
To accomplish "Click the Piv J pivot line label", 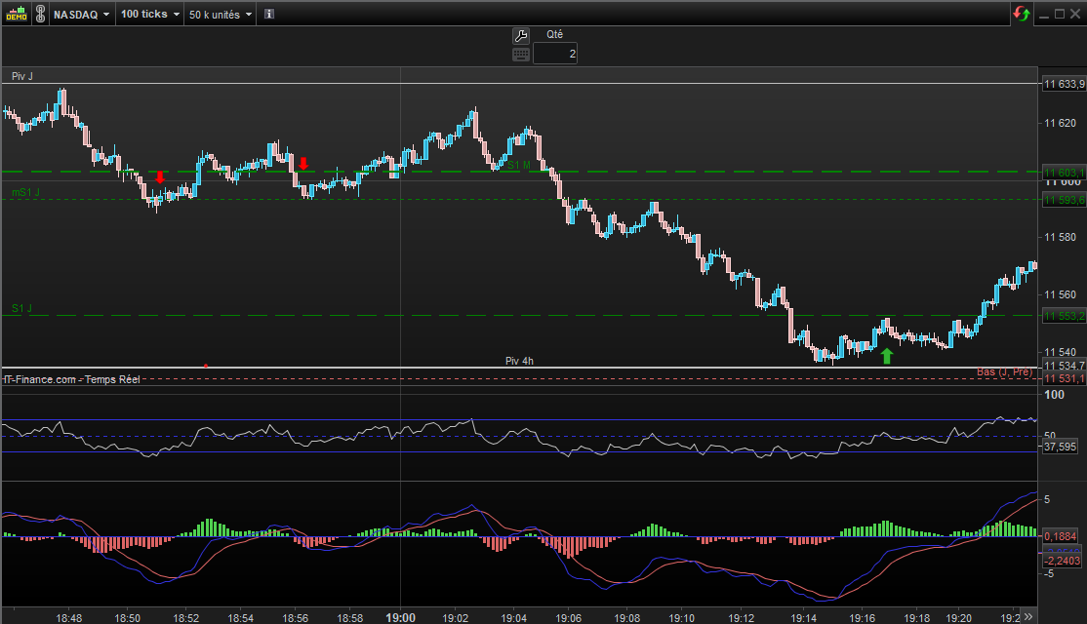I will click(x=21, y=76).
